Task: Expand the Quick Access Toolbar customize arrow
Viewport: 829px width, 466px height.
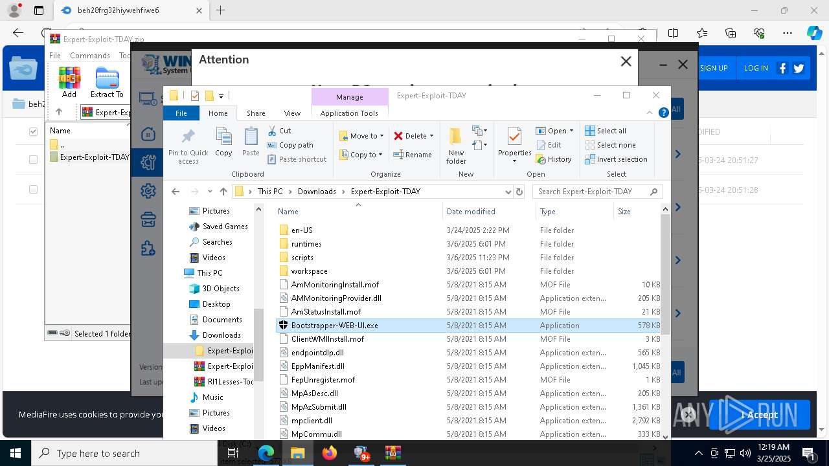Action: pos(221,96)
